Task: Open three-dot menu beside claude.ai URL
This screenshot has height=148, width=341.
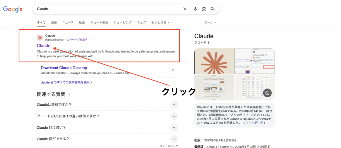Action: pyautogui.click(x=91, y=40)
